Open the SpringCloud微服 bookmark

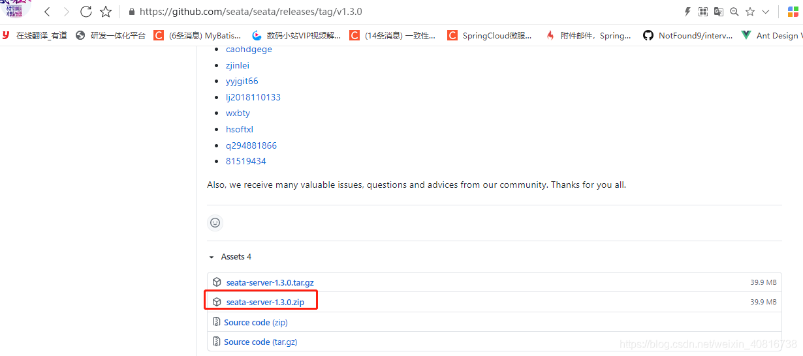click(490, 35)
